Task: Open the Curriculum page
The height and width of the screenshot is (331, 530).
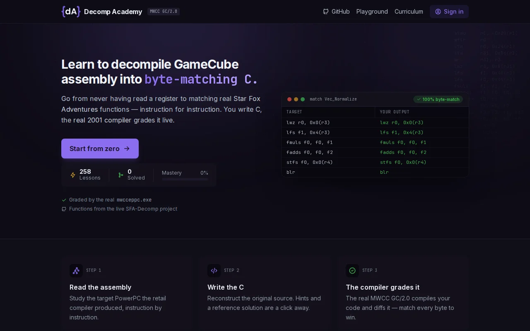Action: click(x=409, y=12)
